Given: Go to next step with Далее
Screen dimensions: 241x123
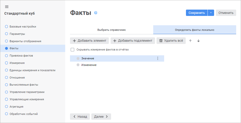Looking at the screenshot, I should pyautogui.click(x=101, y=116).
